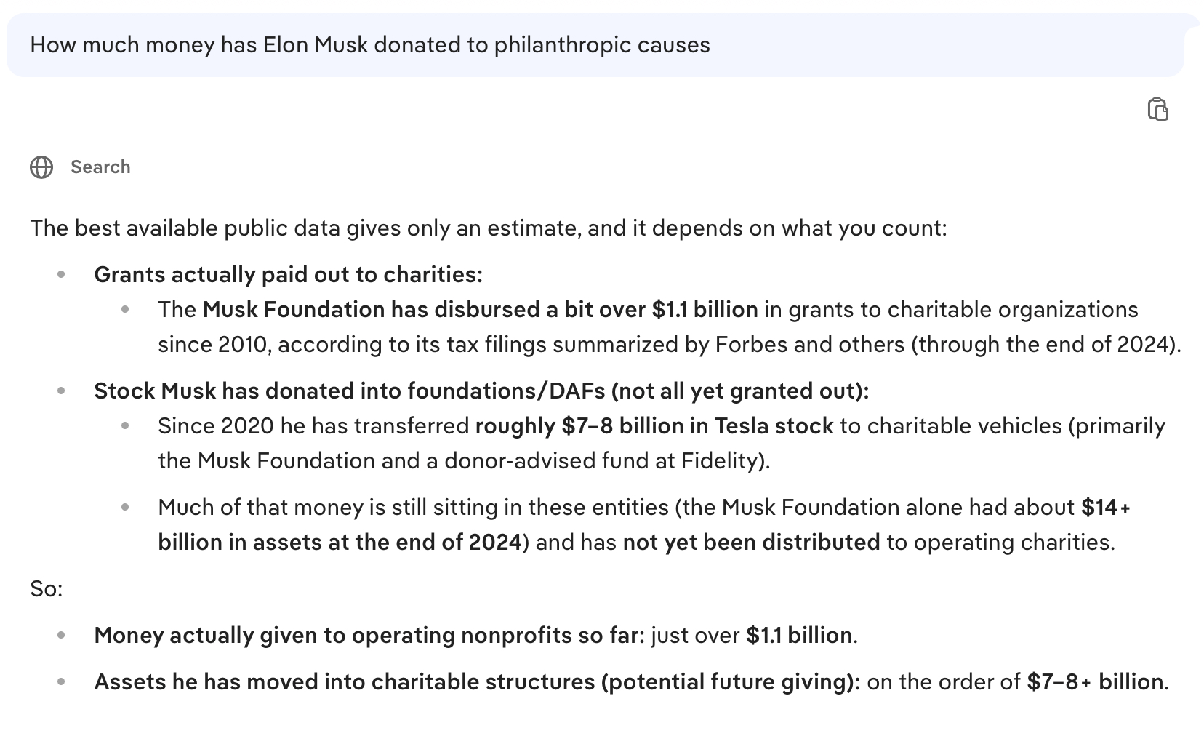Click the 'So:' summary line
The image size is (1204, 736).
pyautogui.click(x=47, y=589)
